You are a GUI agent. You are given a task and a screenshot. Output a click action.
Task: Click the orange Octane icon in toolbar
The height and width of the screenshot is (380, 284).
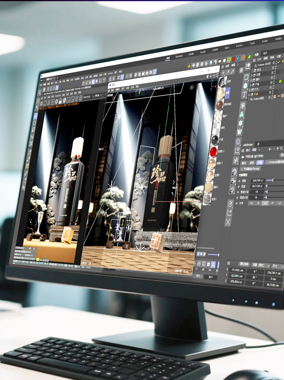pyautogui.click(x=243, y=57)
